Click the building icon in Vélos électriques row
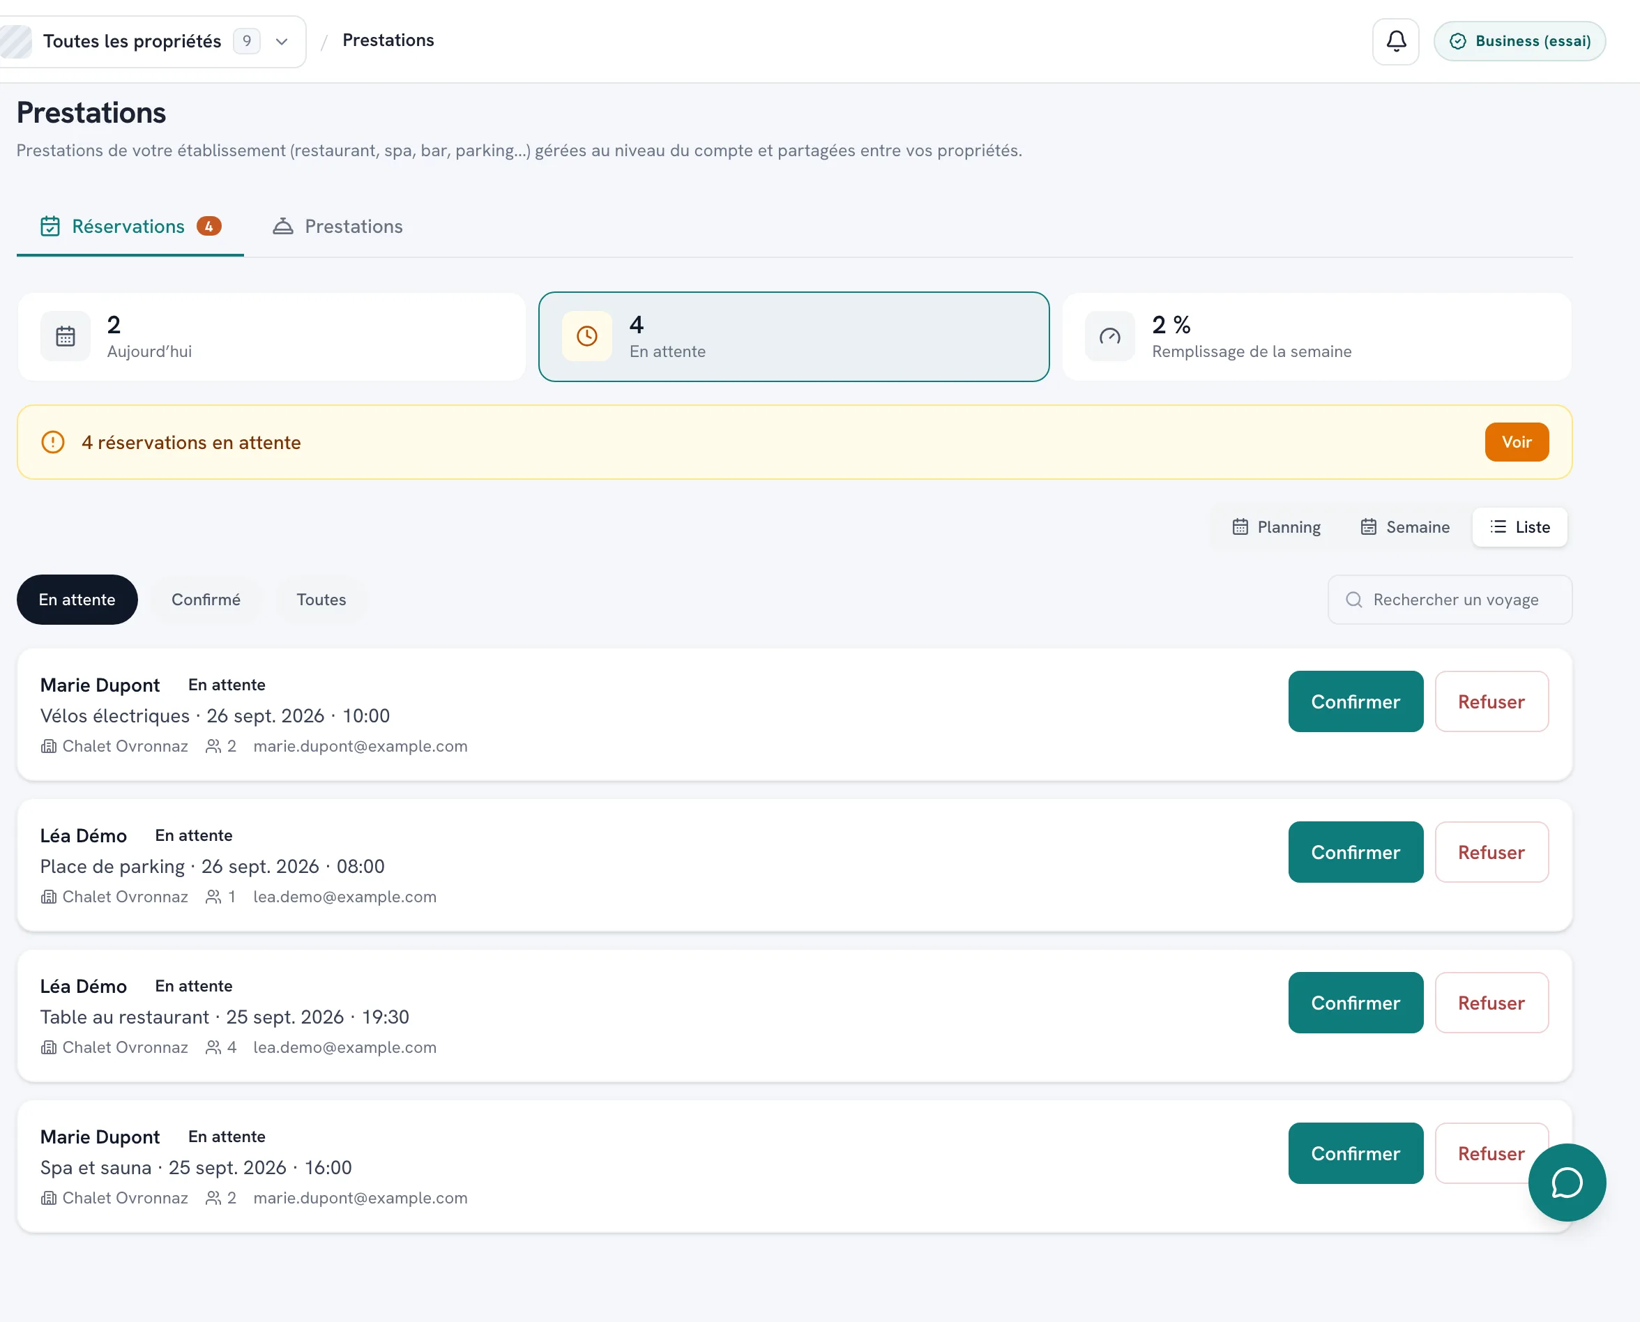Image resolution: width=1640 pixels, height=1322 pixels. (49, 746)
